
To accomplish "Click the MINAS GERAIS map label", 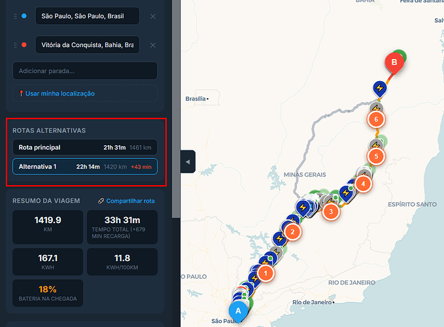I will [305, 175].
